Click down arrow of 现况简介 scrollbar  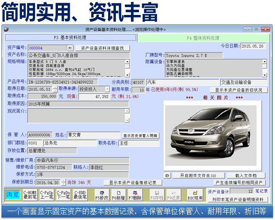pos(127,120)
